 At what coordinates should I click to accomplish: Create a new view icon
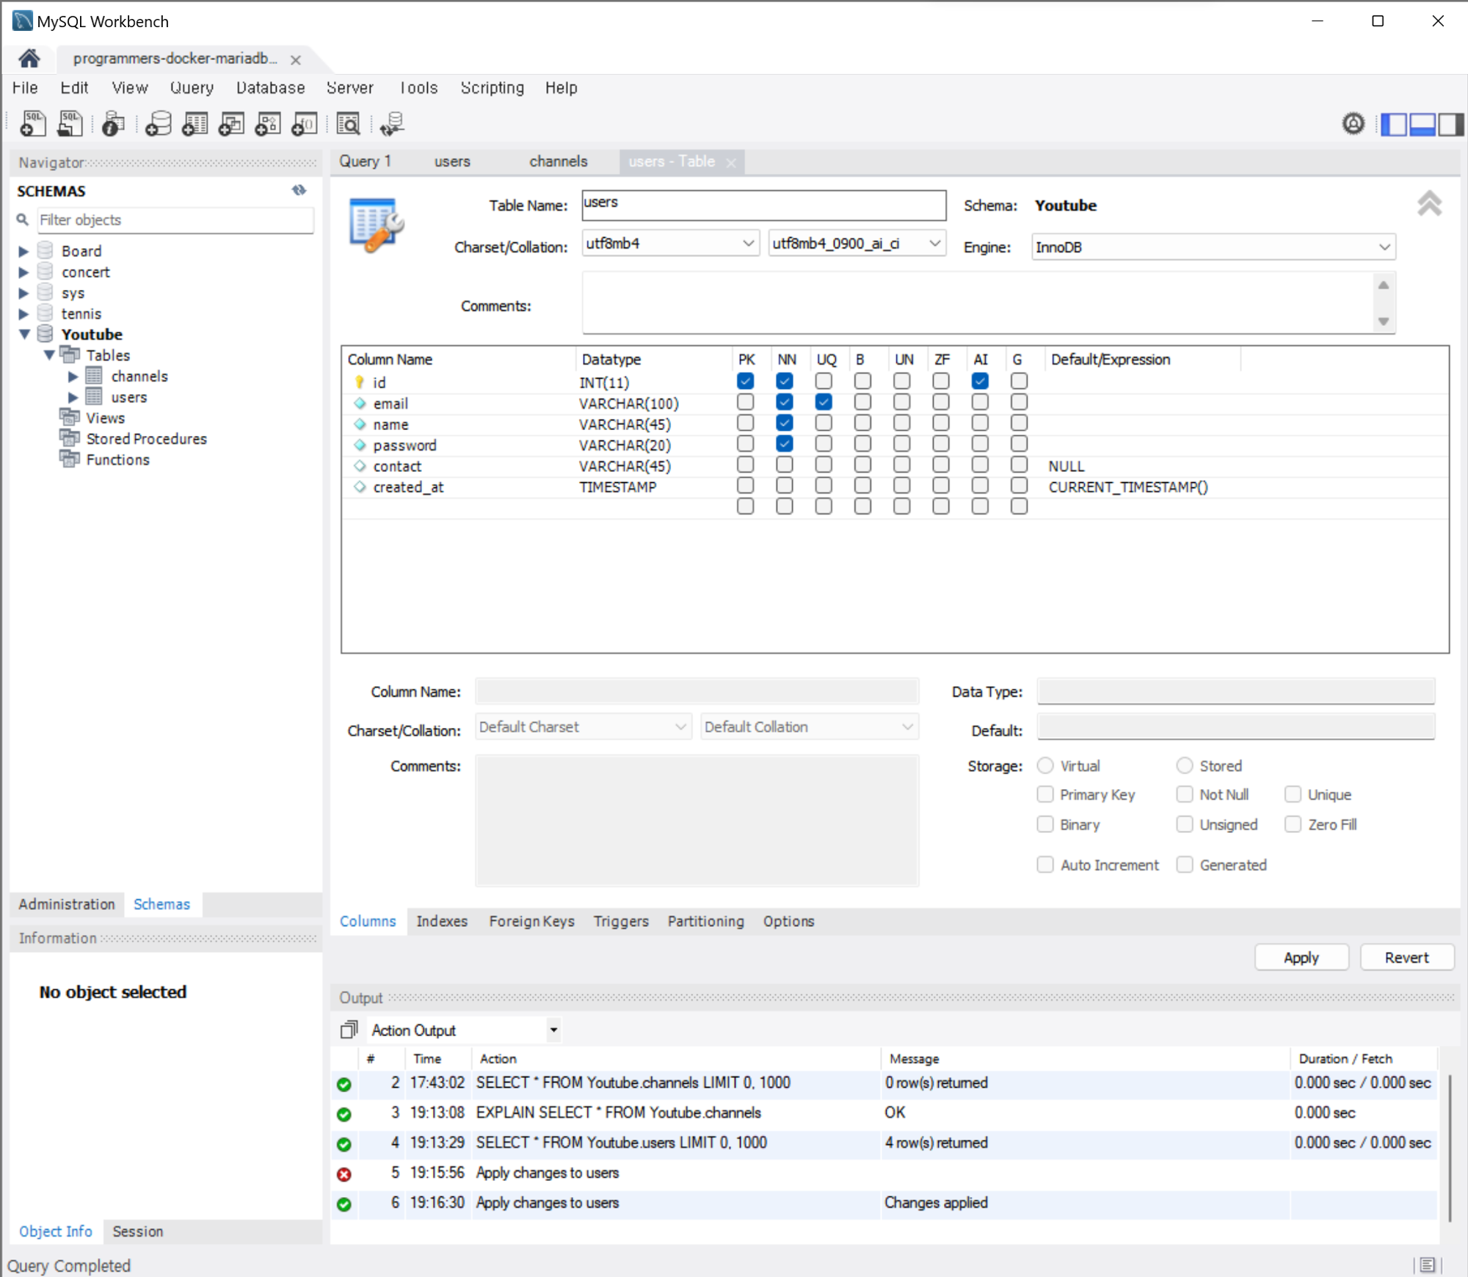pos(231,123)
